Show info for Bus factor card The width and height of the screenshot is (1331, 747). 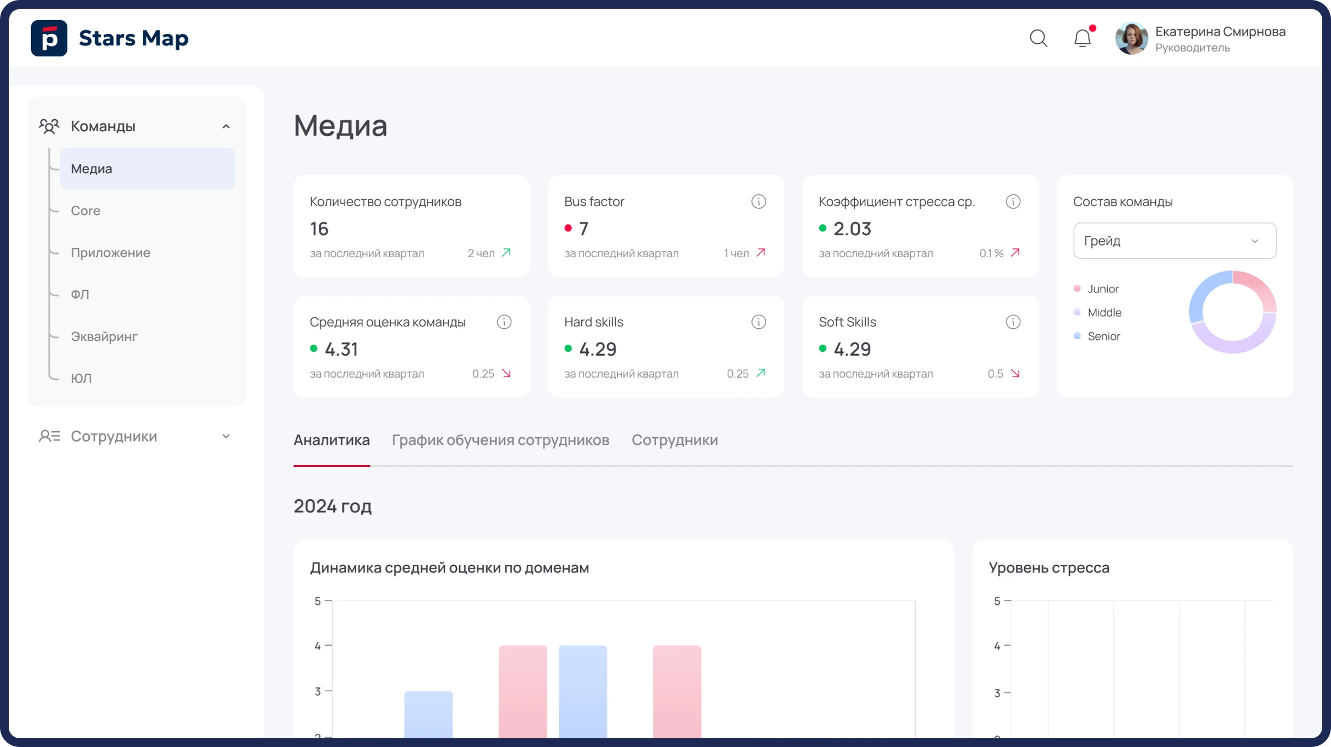pos(759,201)
